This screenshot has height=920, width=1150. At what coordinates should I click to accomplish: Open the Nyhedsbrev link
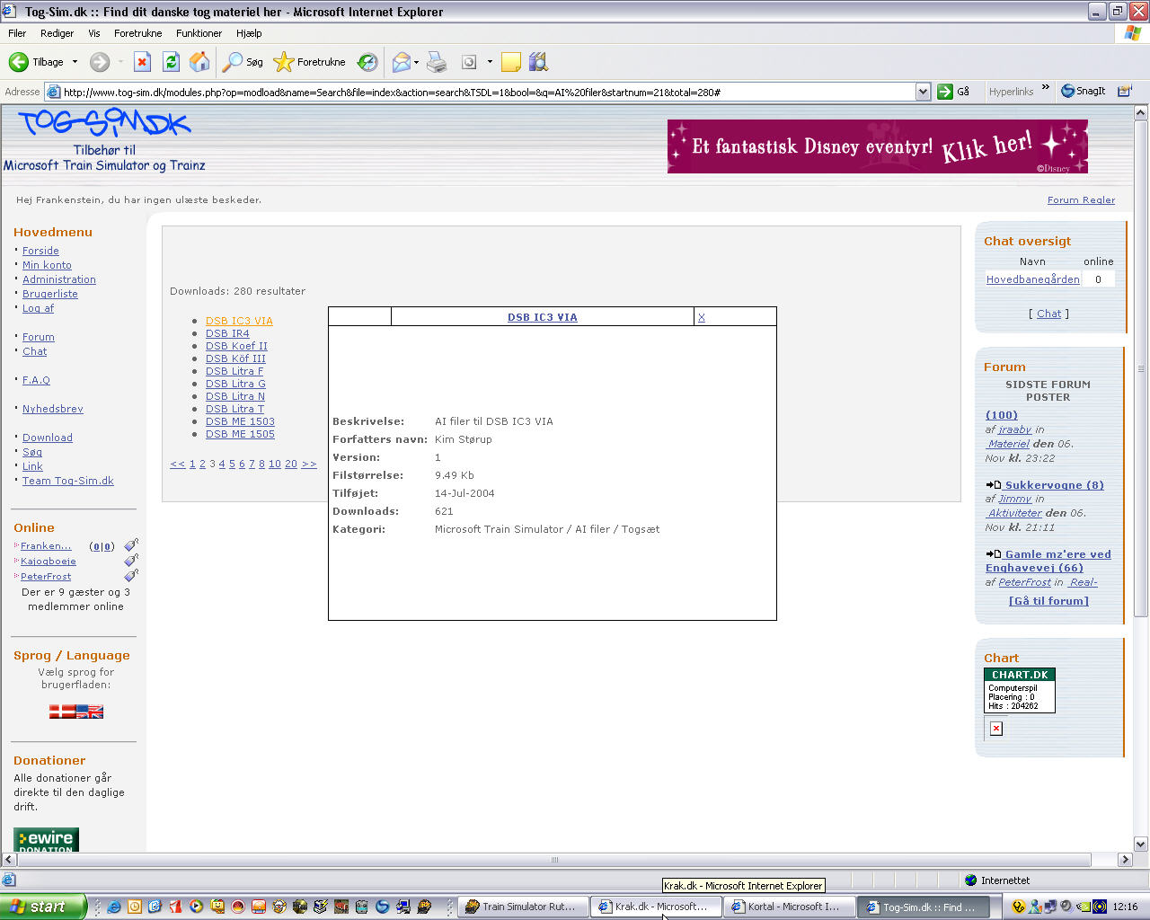click(53, 409)
